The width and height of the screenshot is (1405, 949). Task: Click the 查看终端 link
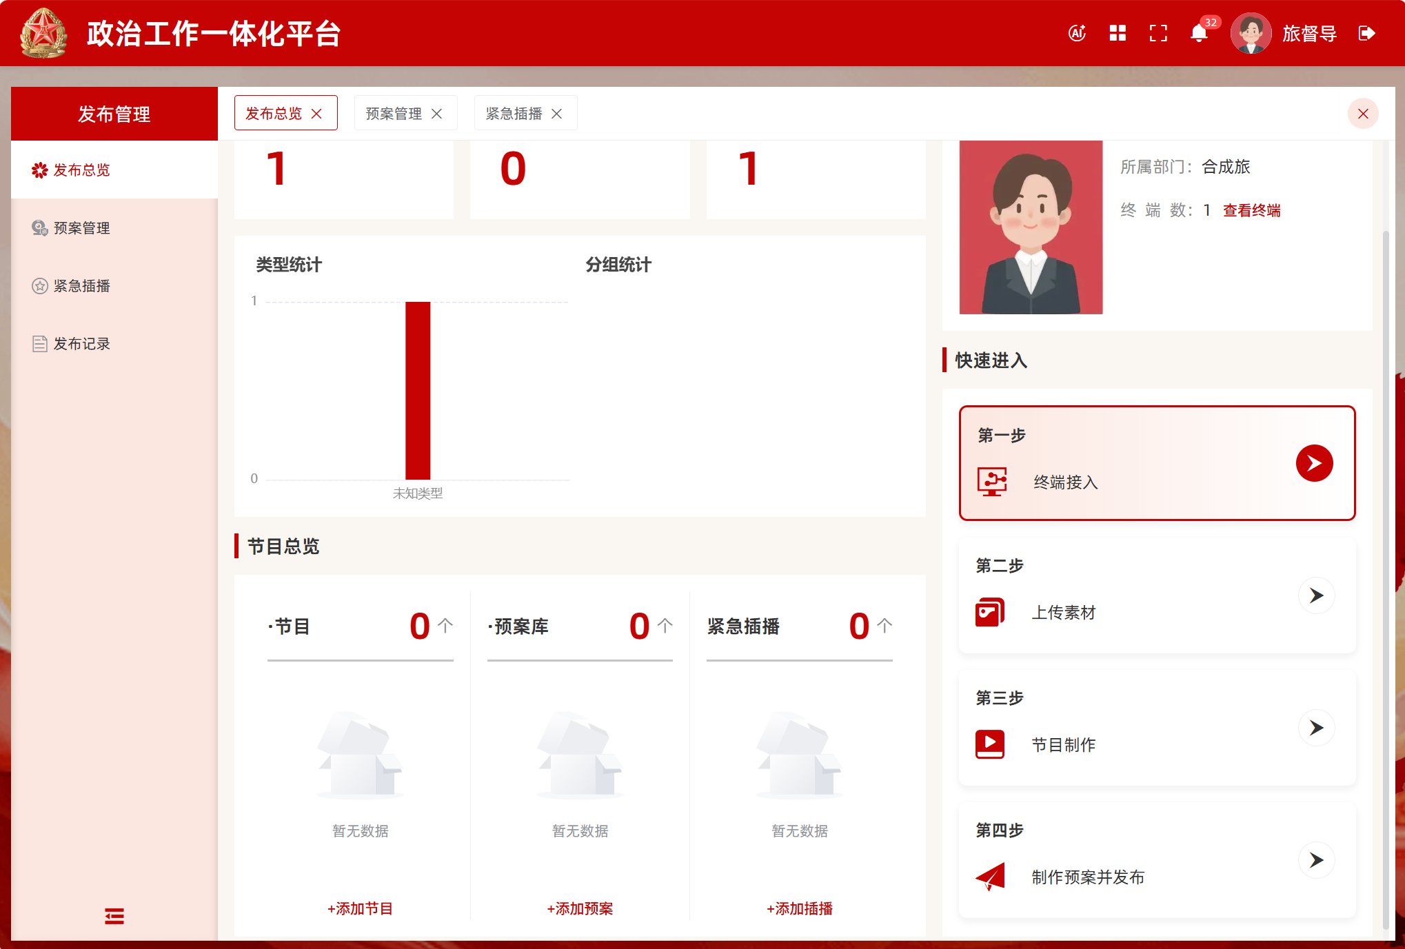click(1251, 211)
